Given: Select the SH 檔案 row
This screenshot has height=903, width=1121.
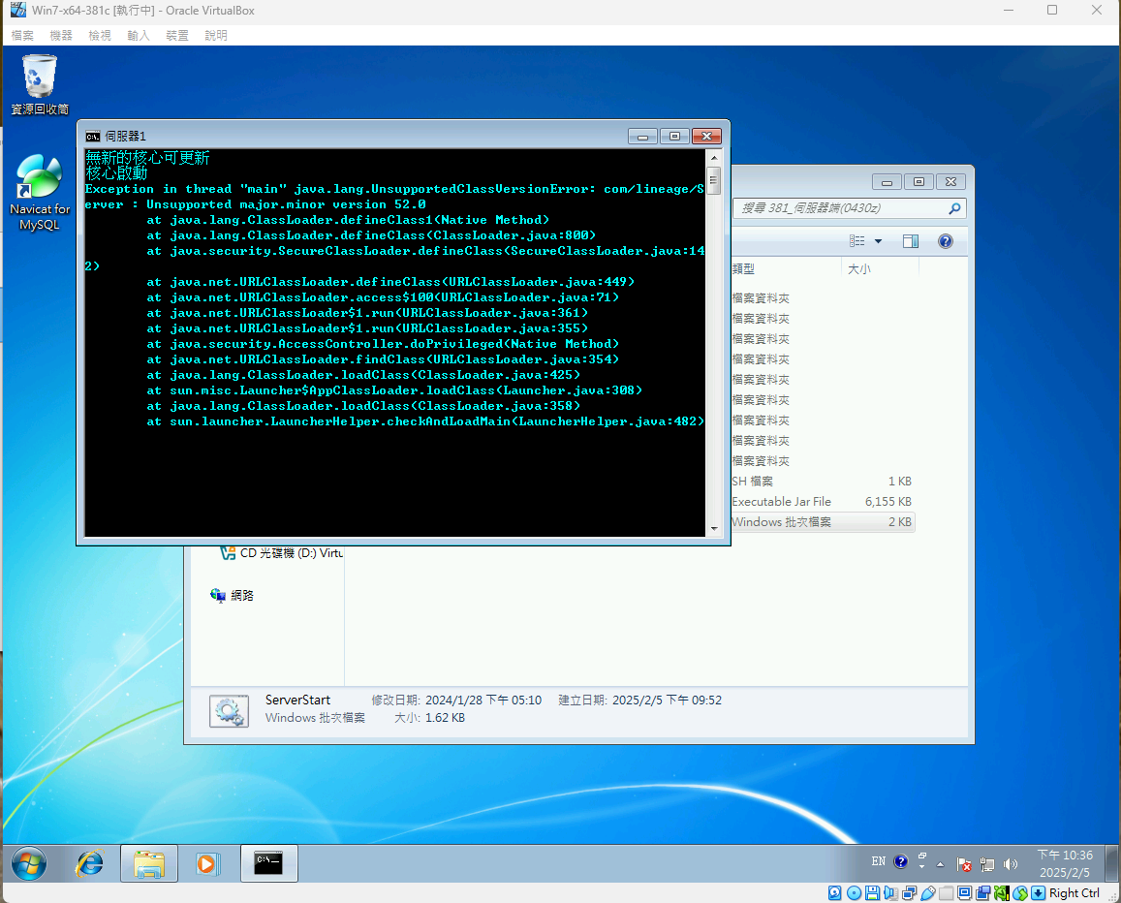Looking at the screenshot, I should click(822, 482).
